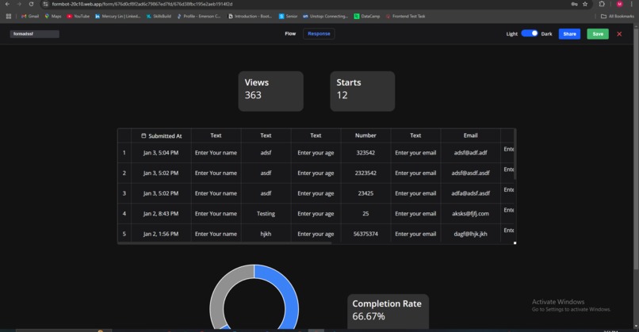This screenshot has width=639, height=332.
Task: Click the Views 363 card
Action: pyautogui.click(x=270, y=91)
